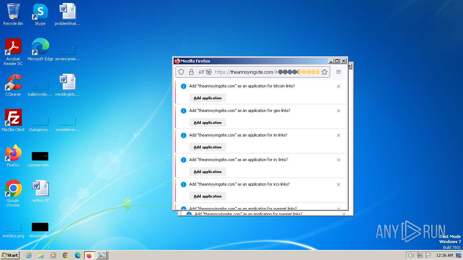Switch to Firefox taskbar button
The width and height of the screenshot is (463, 260).
(89, 255)
